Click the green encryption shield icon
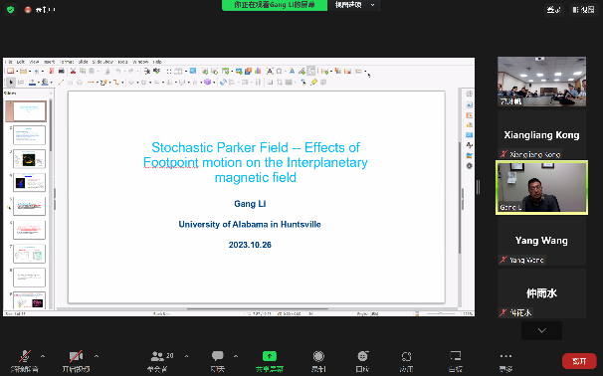 10,9
